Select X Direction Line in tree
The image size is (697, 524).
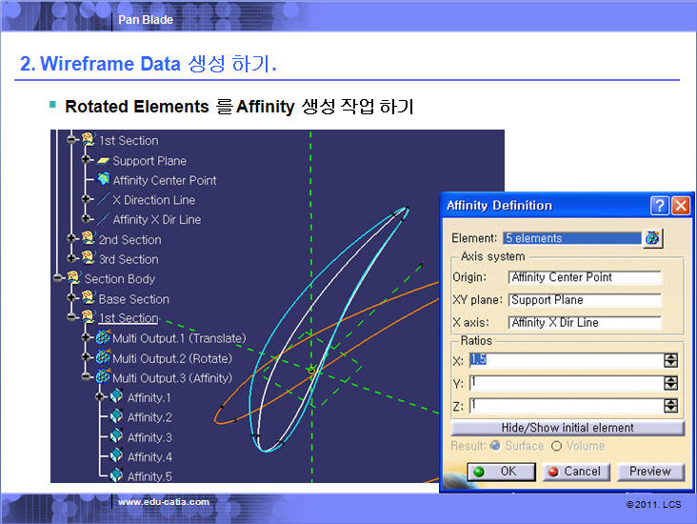152,200
